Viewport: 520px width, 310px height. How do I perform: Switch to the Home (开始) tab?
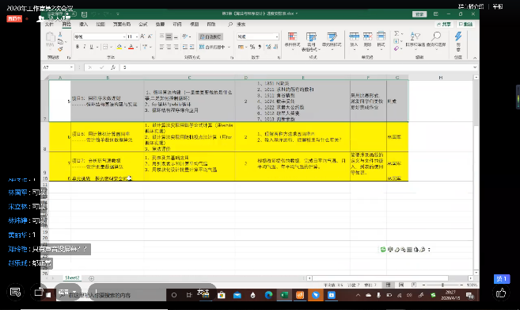tap(66, 25)
